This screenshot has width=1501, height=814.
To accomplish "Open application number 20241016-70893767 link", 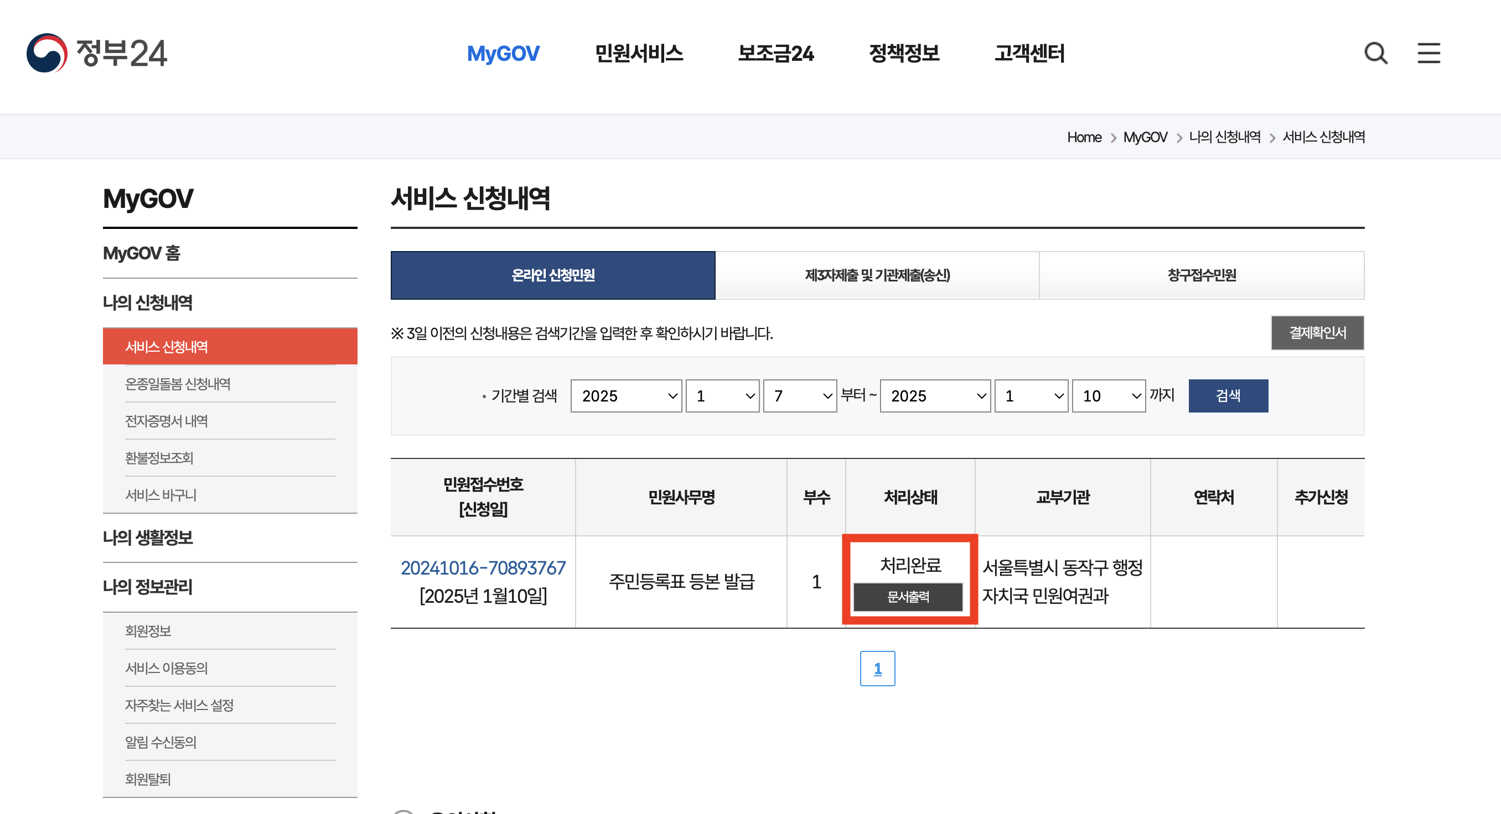I will 483,568.
